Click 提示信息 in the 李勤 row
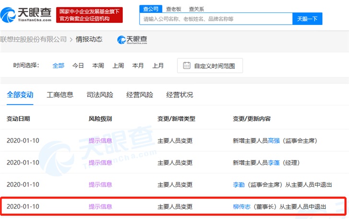Image resolution: width=349 pixels, height=219 pixels. pyautogui.click(x=100, y=185)
